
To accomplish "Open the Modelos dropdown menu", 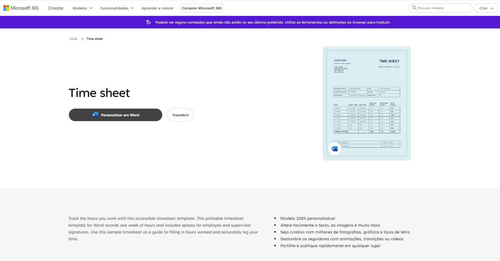I will [83, 8].
